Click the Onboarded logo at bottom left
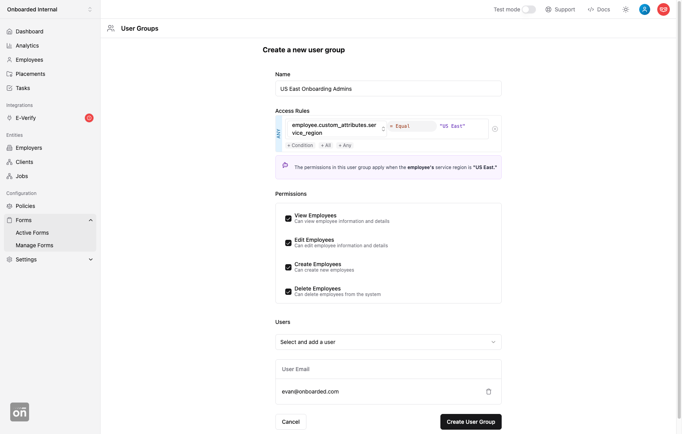 [20, 412]
